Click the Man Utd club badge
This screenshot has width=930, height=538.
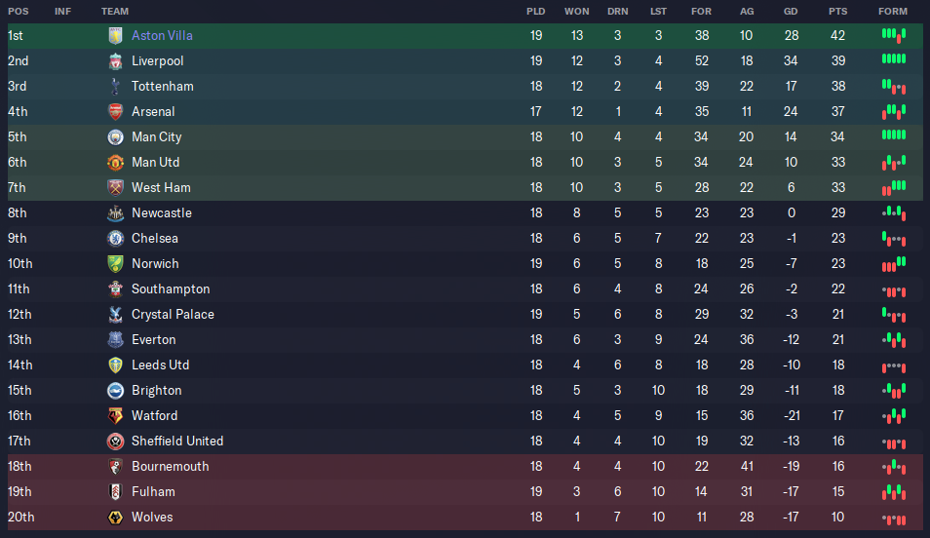coord(115,163)
